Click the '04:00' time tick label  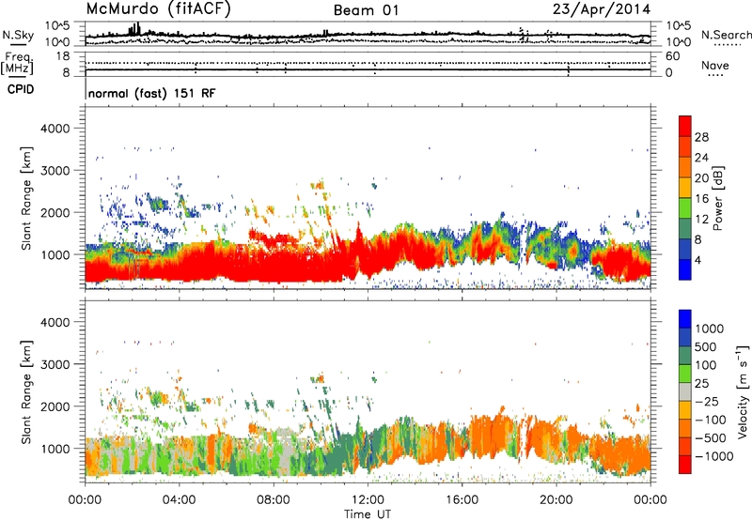179,500
